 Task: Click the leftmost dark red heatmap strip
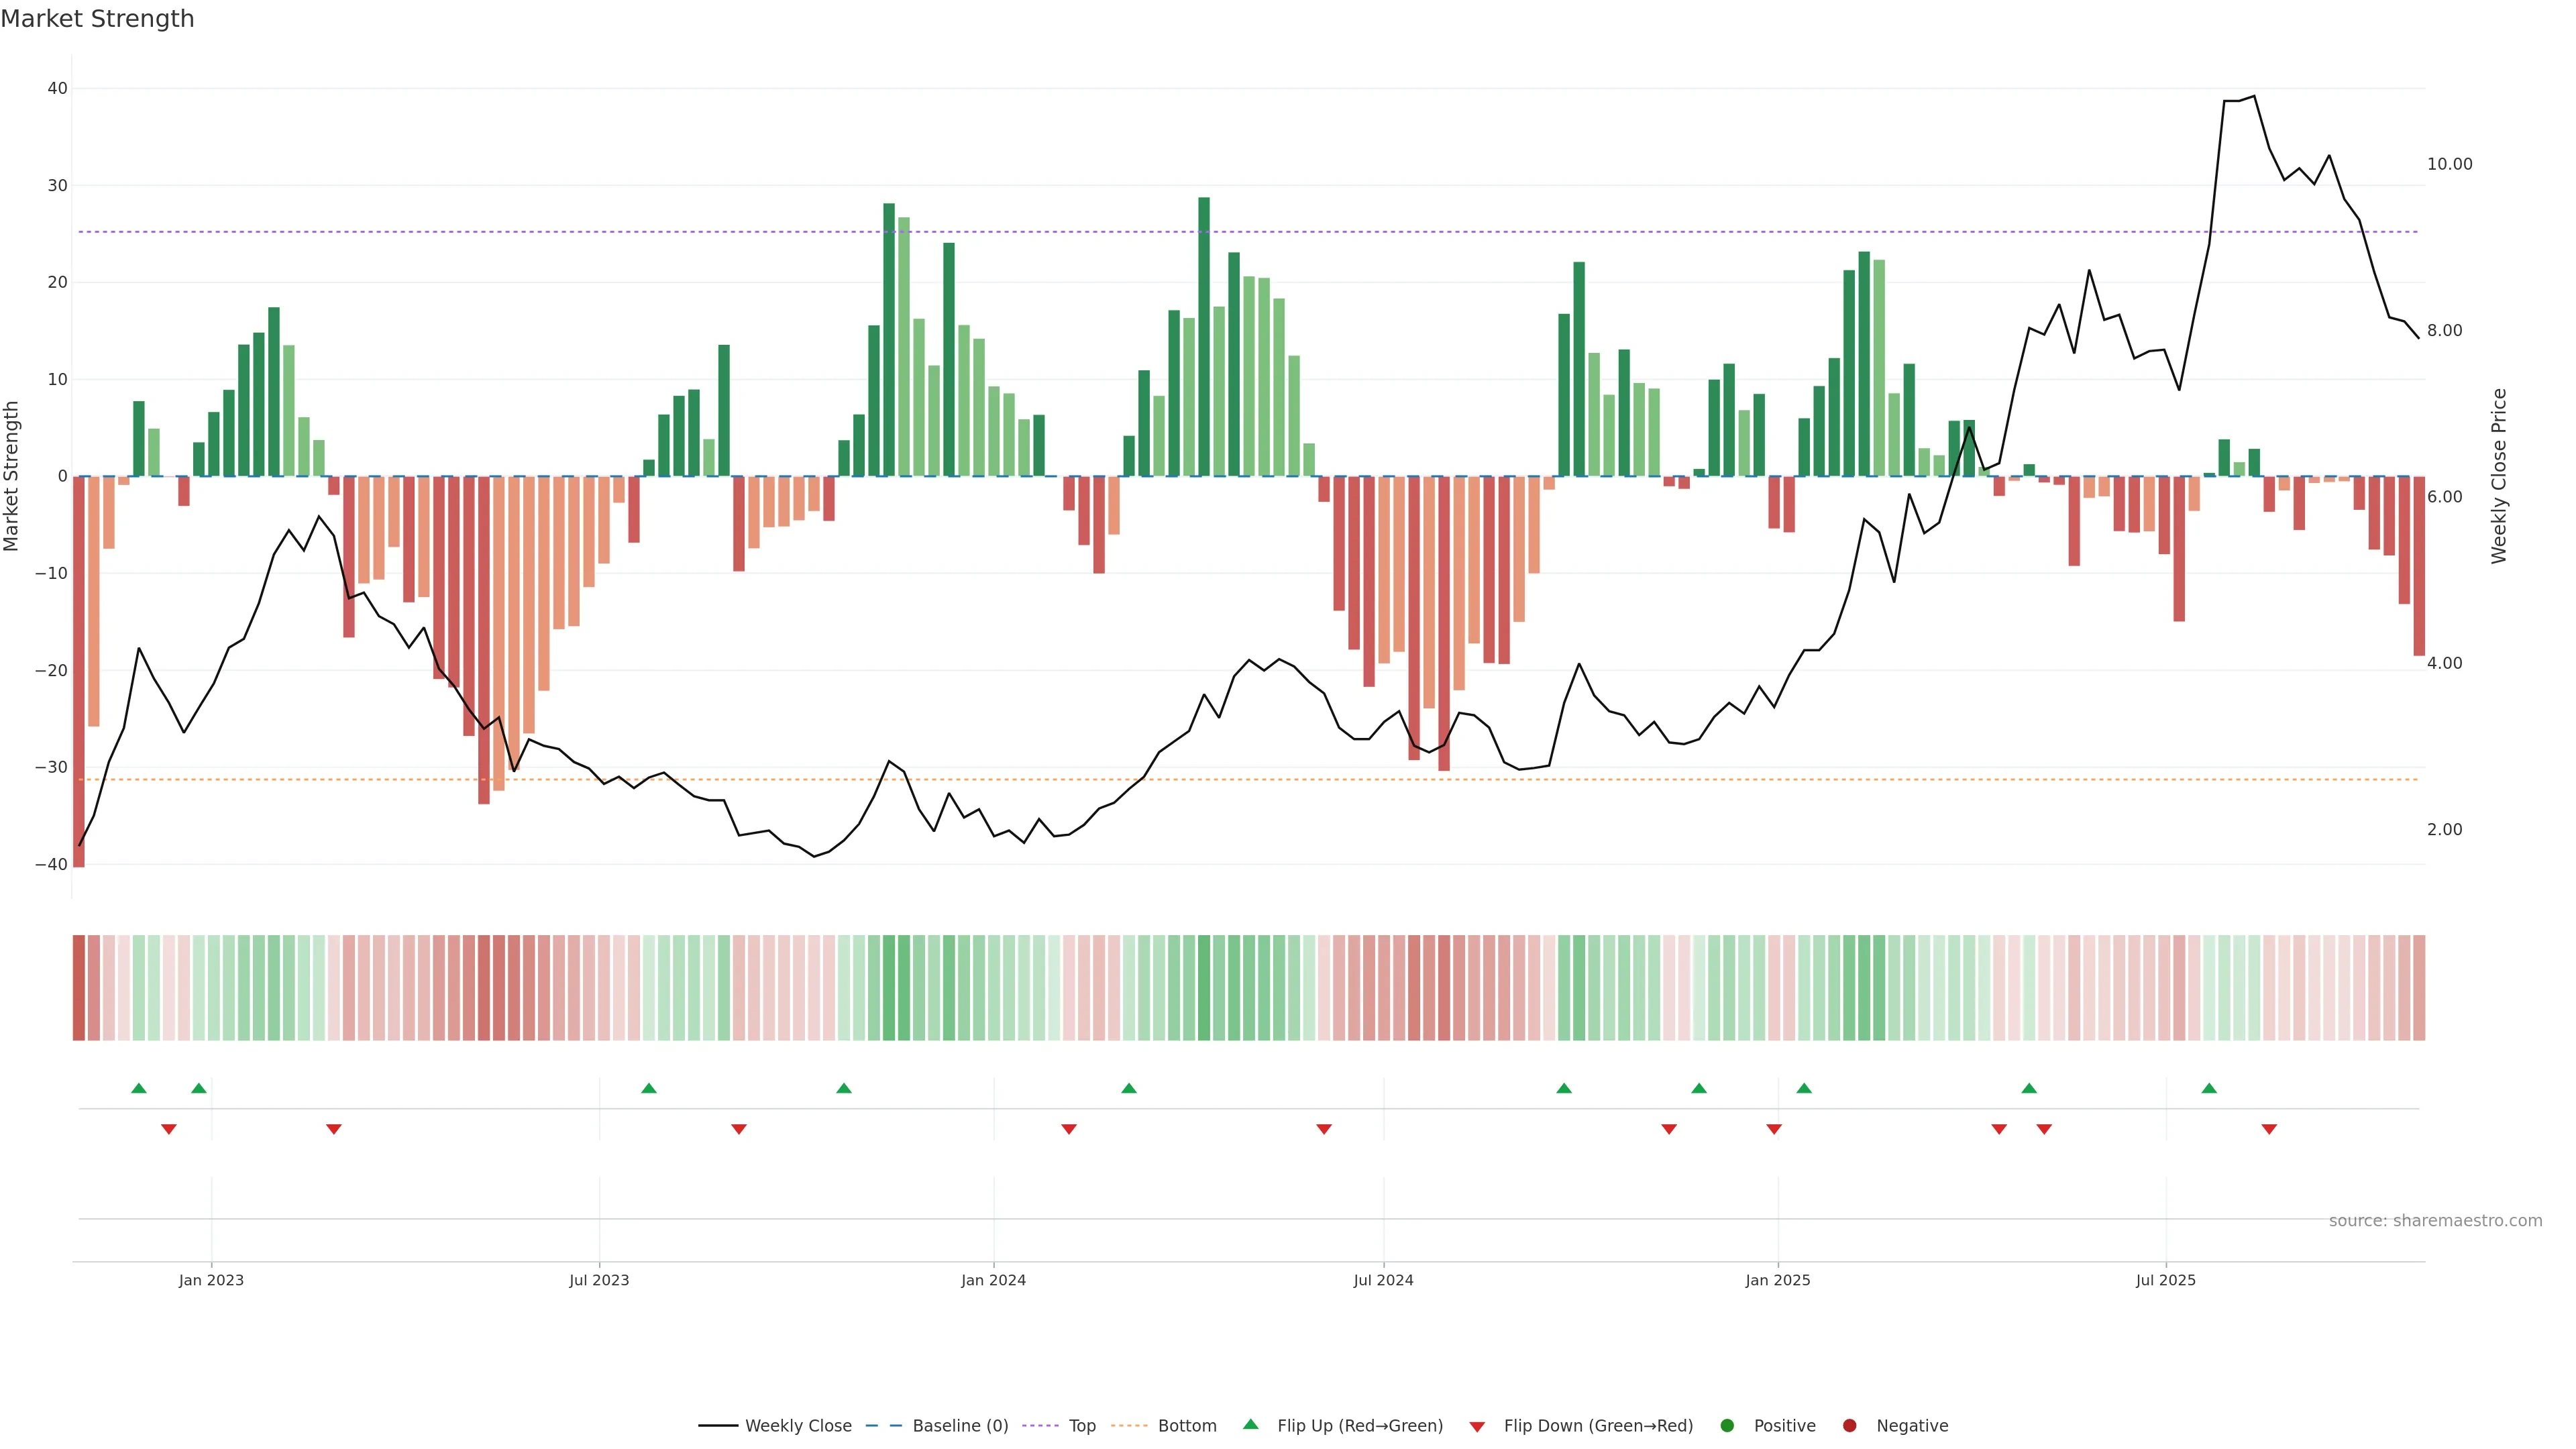tap(78, 988)
